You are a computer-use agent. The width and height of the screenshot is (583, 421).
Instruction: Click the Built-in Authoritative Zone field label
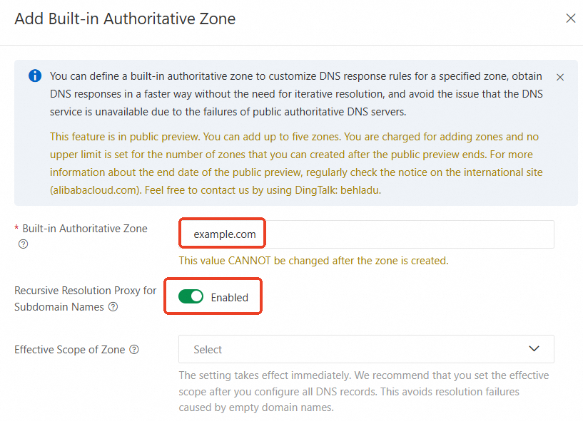coord(84,229)
